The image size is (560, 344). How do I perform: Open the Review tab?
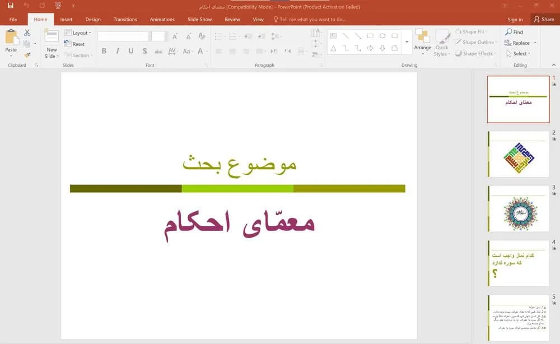coord(232,19)
